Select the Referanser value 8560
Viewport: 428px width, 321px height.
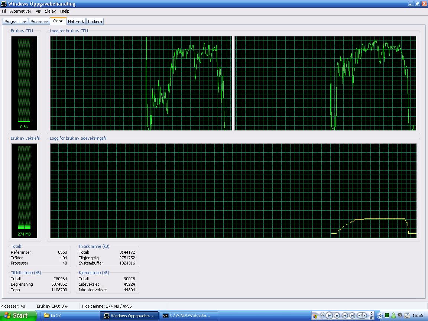coord(62,252)
